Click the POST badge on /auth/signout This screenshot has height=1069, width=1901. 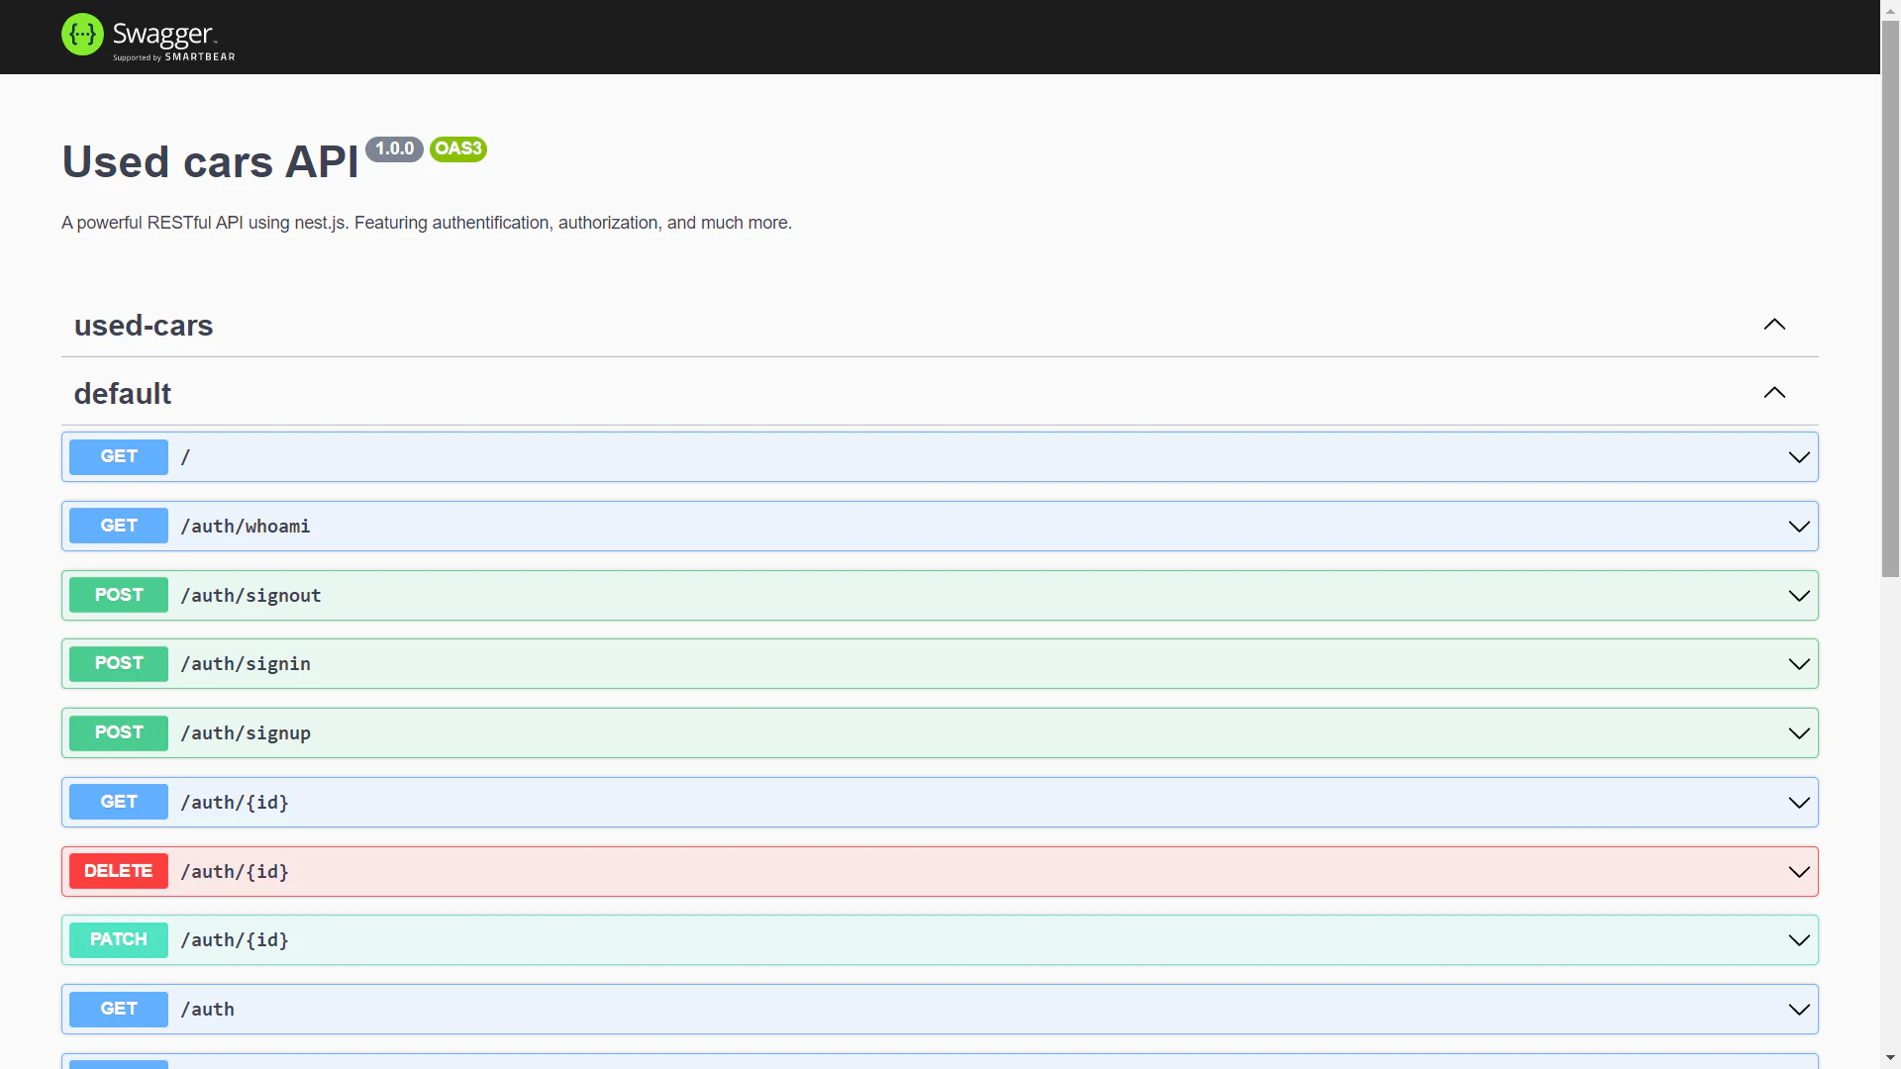[x=118, y=595]
